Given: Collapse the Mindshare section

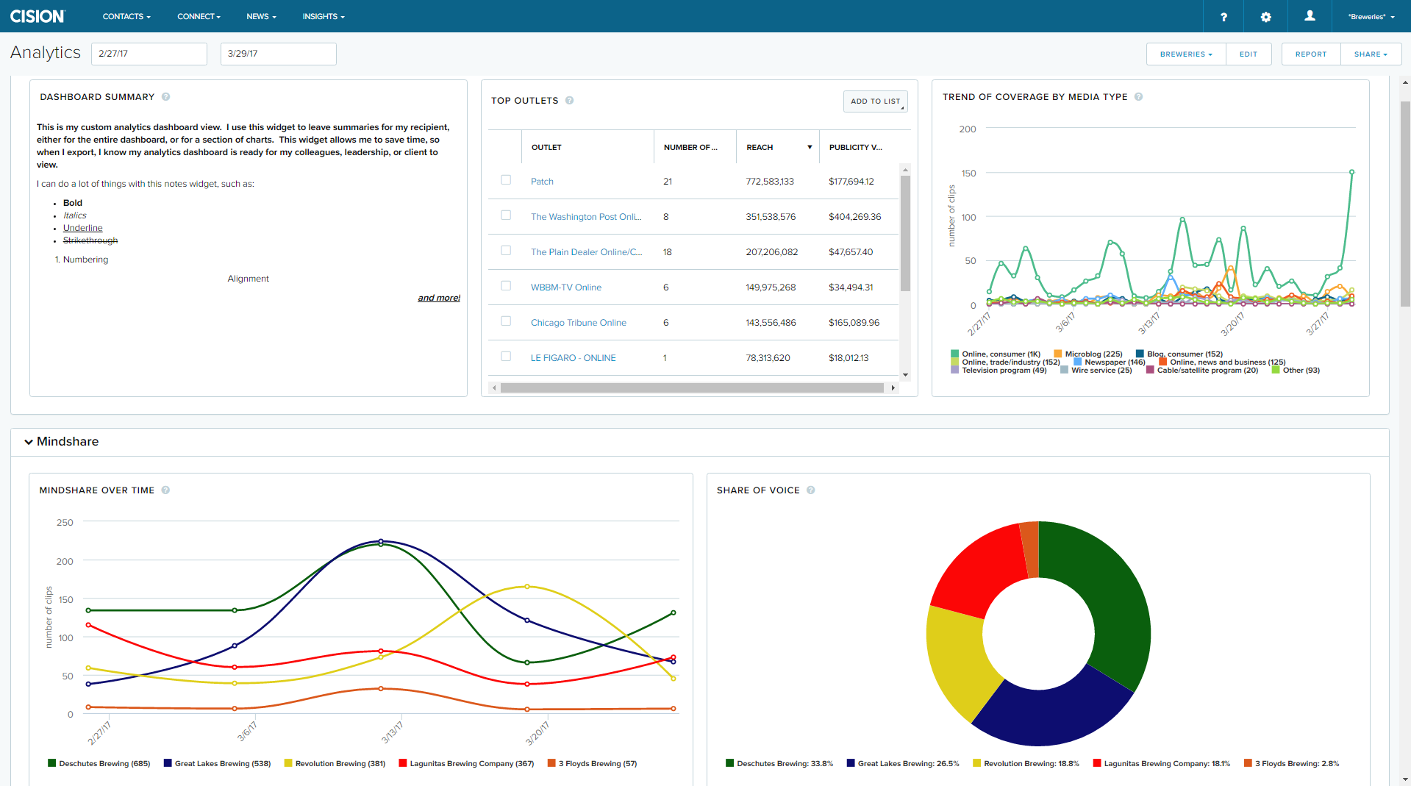Looking at the screenshot, I should pyautogui.click(x=29, y=442).
